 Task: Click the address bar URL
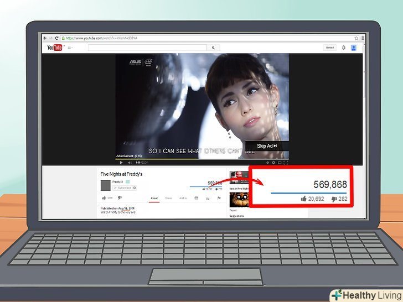tap(102, 38)
